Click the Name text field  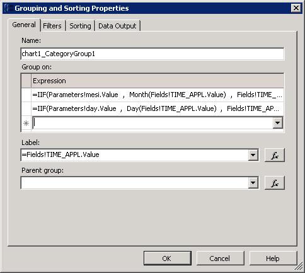click(x=152, y=54)
